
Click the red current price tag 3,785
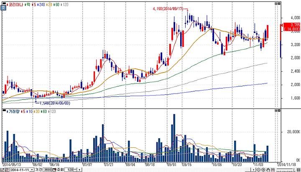point(292,27)
